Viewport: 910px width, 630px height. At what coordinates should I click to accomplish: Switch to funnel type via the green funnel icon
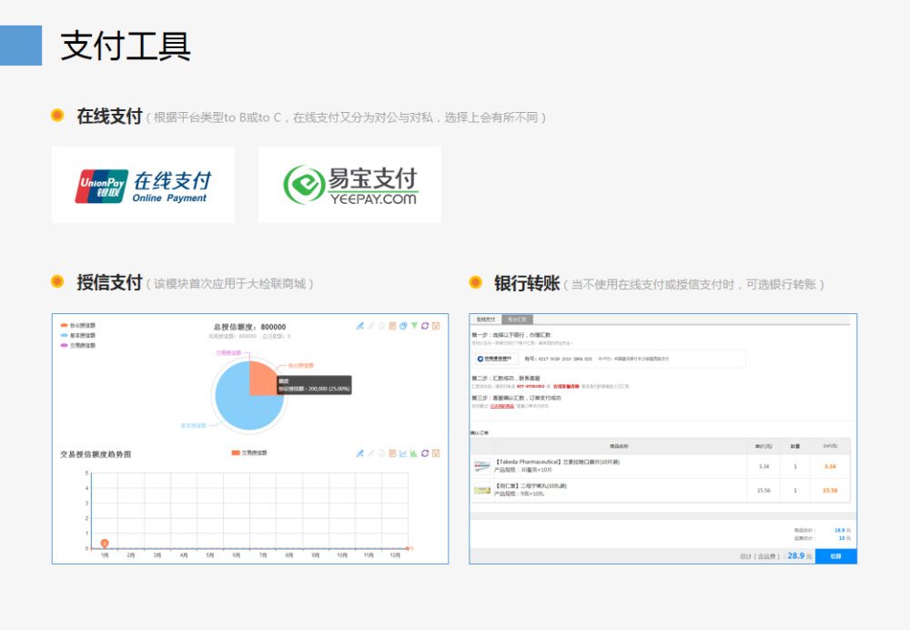point(414,326)
